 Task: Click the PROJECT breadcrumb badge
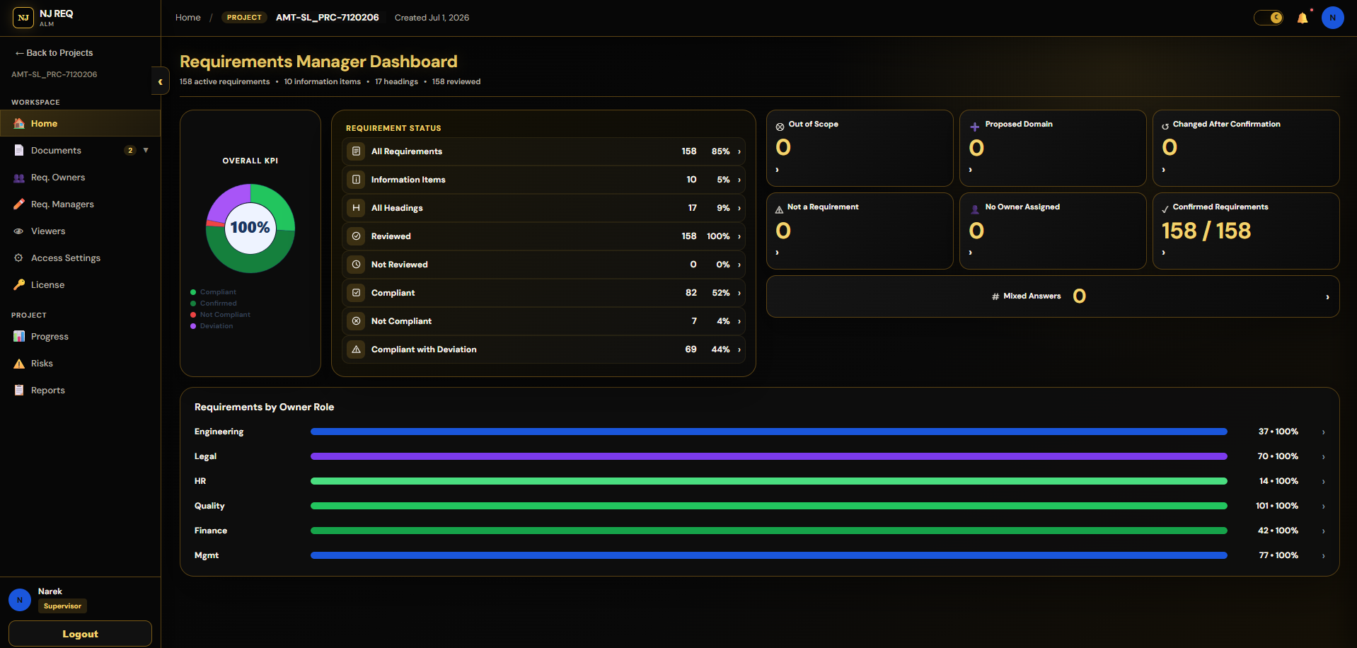tap(244, 18)
